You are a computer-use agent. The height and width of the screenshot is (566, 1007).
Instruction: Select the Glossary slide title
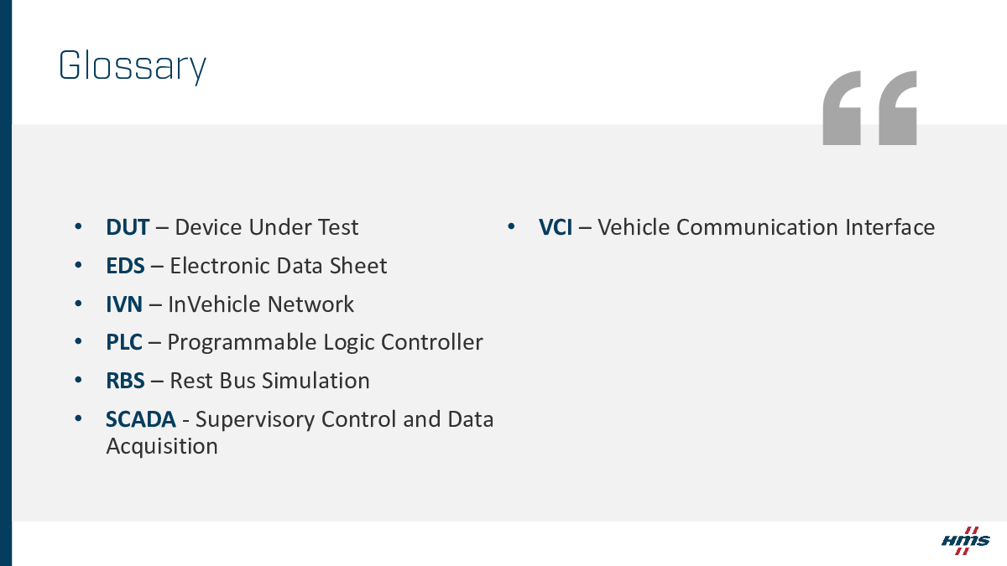133,65
